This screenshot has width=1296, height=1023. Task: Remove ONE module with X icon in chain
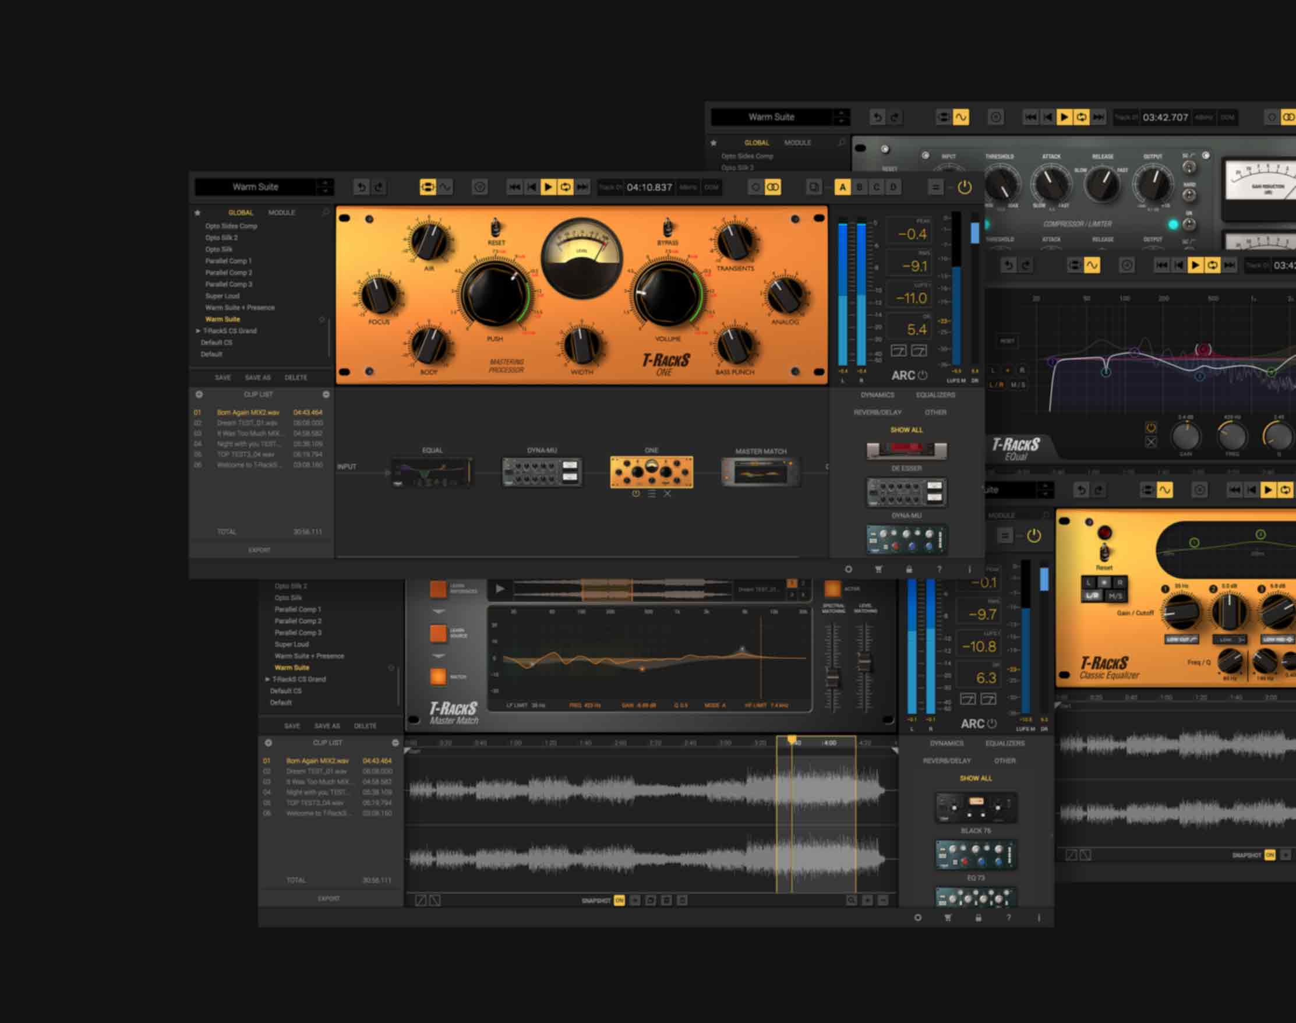[x=667, y=493]
